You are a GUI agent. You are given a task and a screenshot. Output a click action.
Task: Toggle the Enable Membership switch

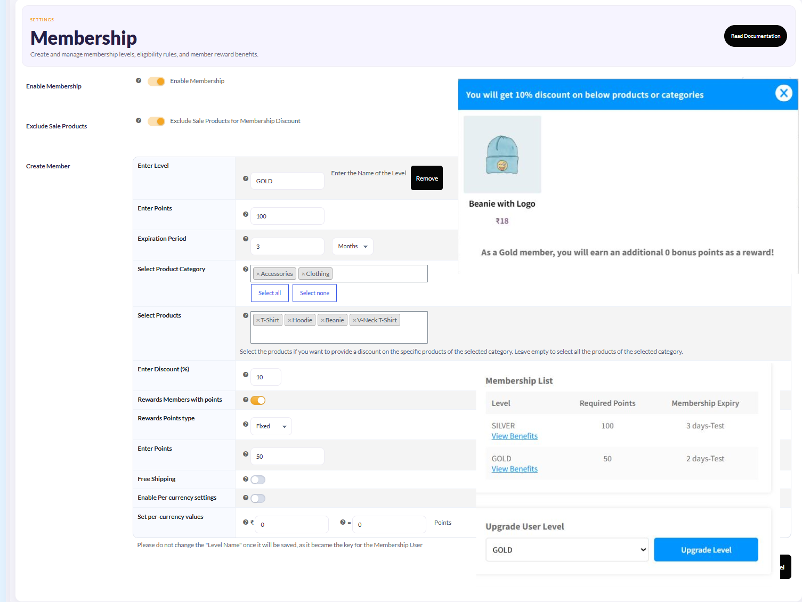pos(156,81)
